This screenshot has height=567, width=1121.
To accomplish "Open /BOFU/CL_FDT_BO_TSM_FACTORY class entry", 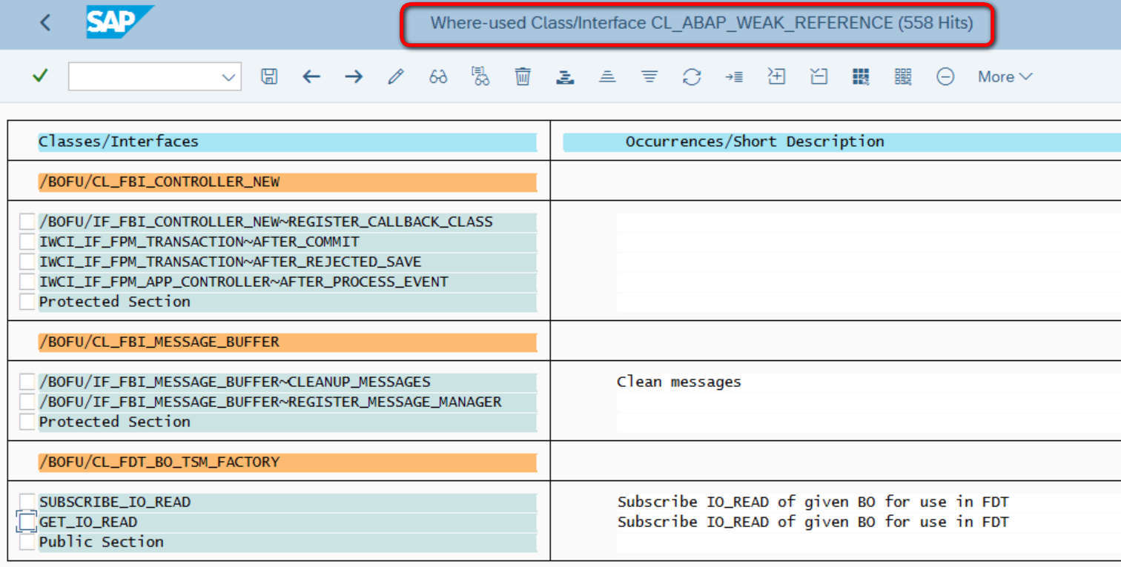I will (159, 462).
